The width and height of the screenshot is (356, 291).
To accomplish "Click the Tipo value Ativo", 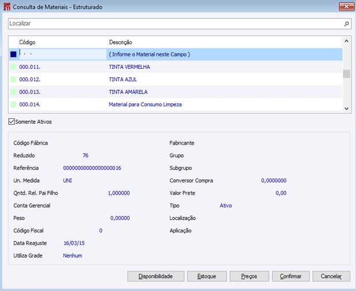I will tap(225, 205).
